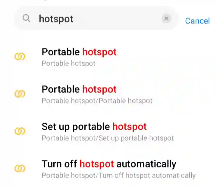Open Turn off hotspot automatically result
The height and width of the screenshot is (187, 217).
(108, 164)
